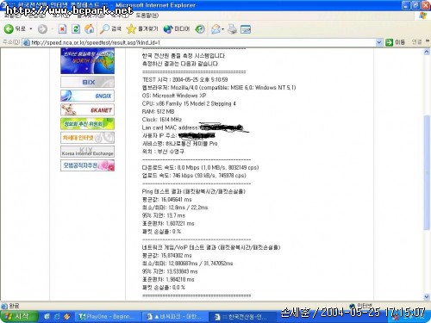The width and height of the screenshot is (431, 323).
Task: Open the History toolbar icon
Action: [200, 28]
